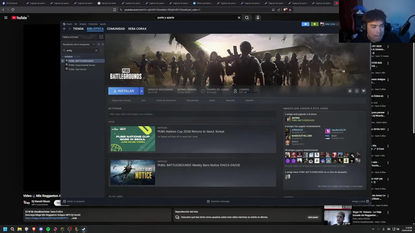415x233 pixels.
Task: Open the install options dropdown arrow
Action: (x=141, y=91)
